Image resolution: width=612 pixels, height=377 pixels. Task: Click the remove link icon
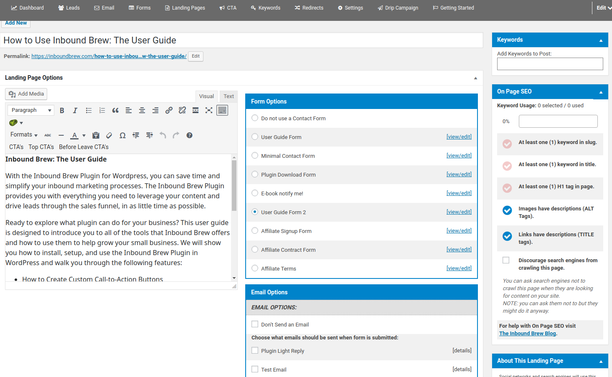pyautogui.click(x=182, y=110)
